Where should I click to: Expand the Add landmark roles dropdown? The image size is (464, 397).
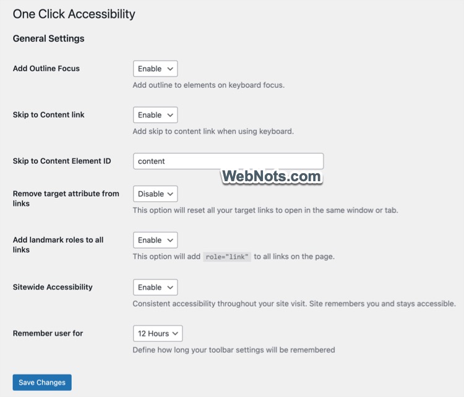[x=155, y=241]
